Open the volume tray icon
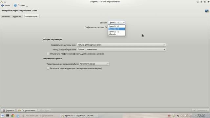210x118 pixels. coord(187,116)
